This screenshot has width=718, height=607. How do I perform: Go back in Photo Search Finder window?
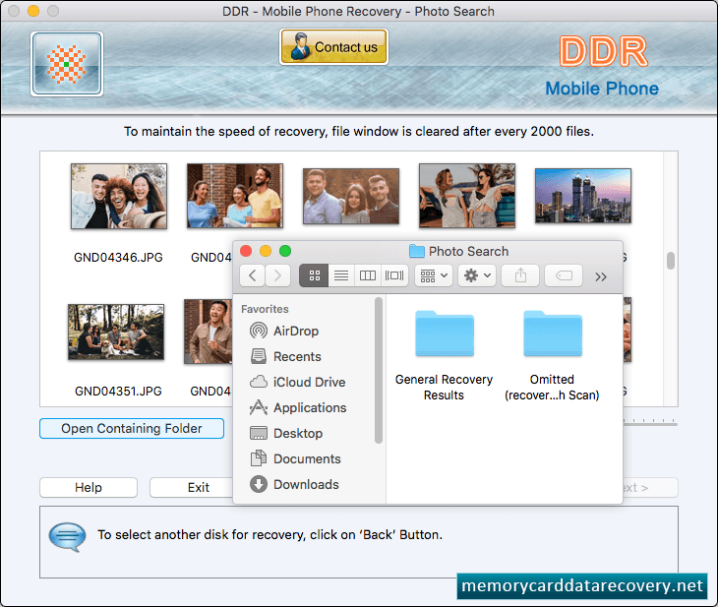pyautogui.click(x=252, y=275)
